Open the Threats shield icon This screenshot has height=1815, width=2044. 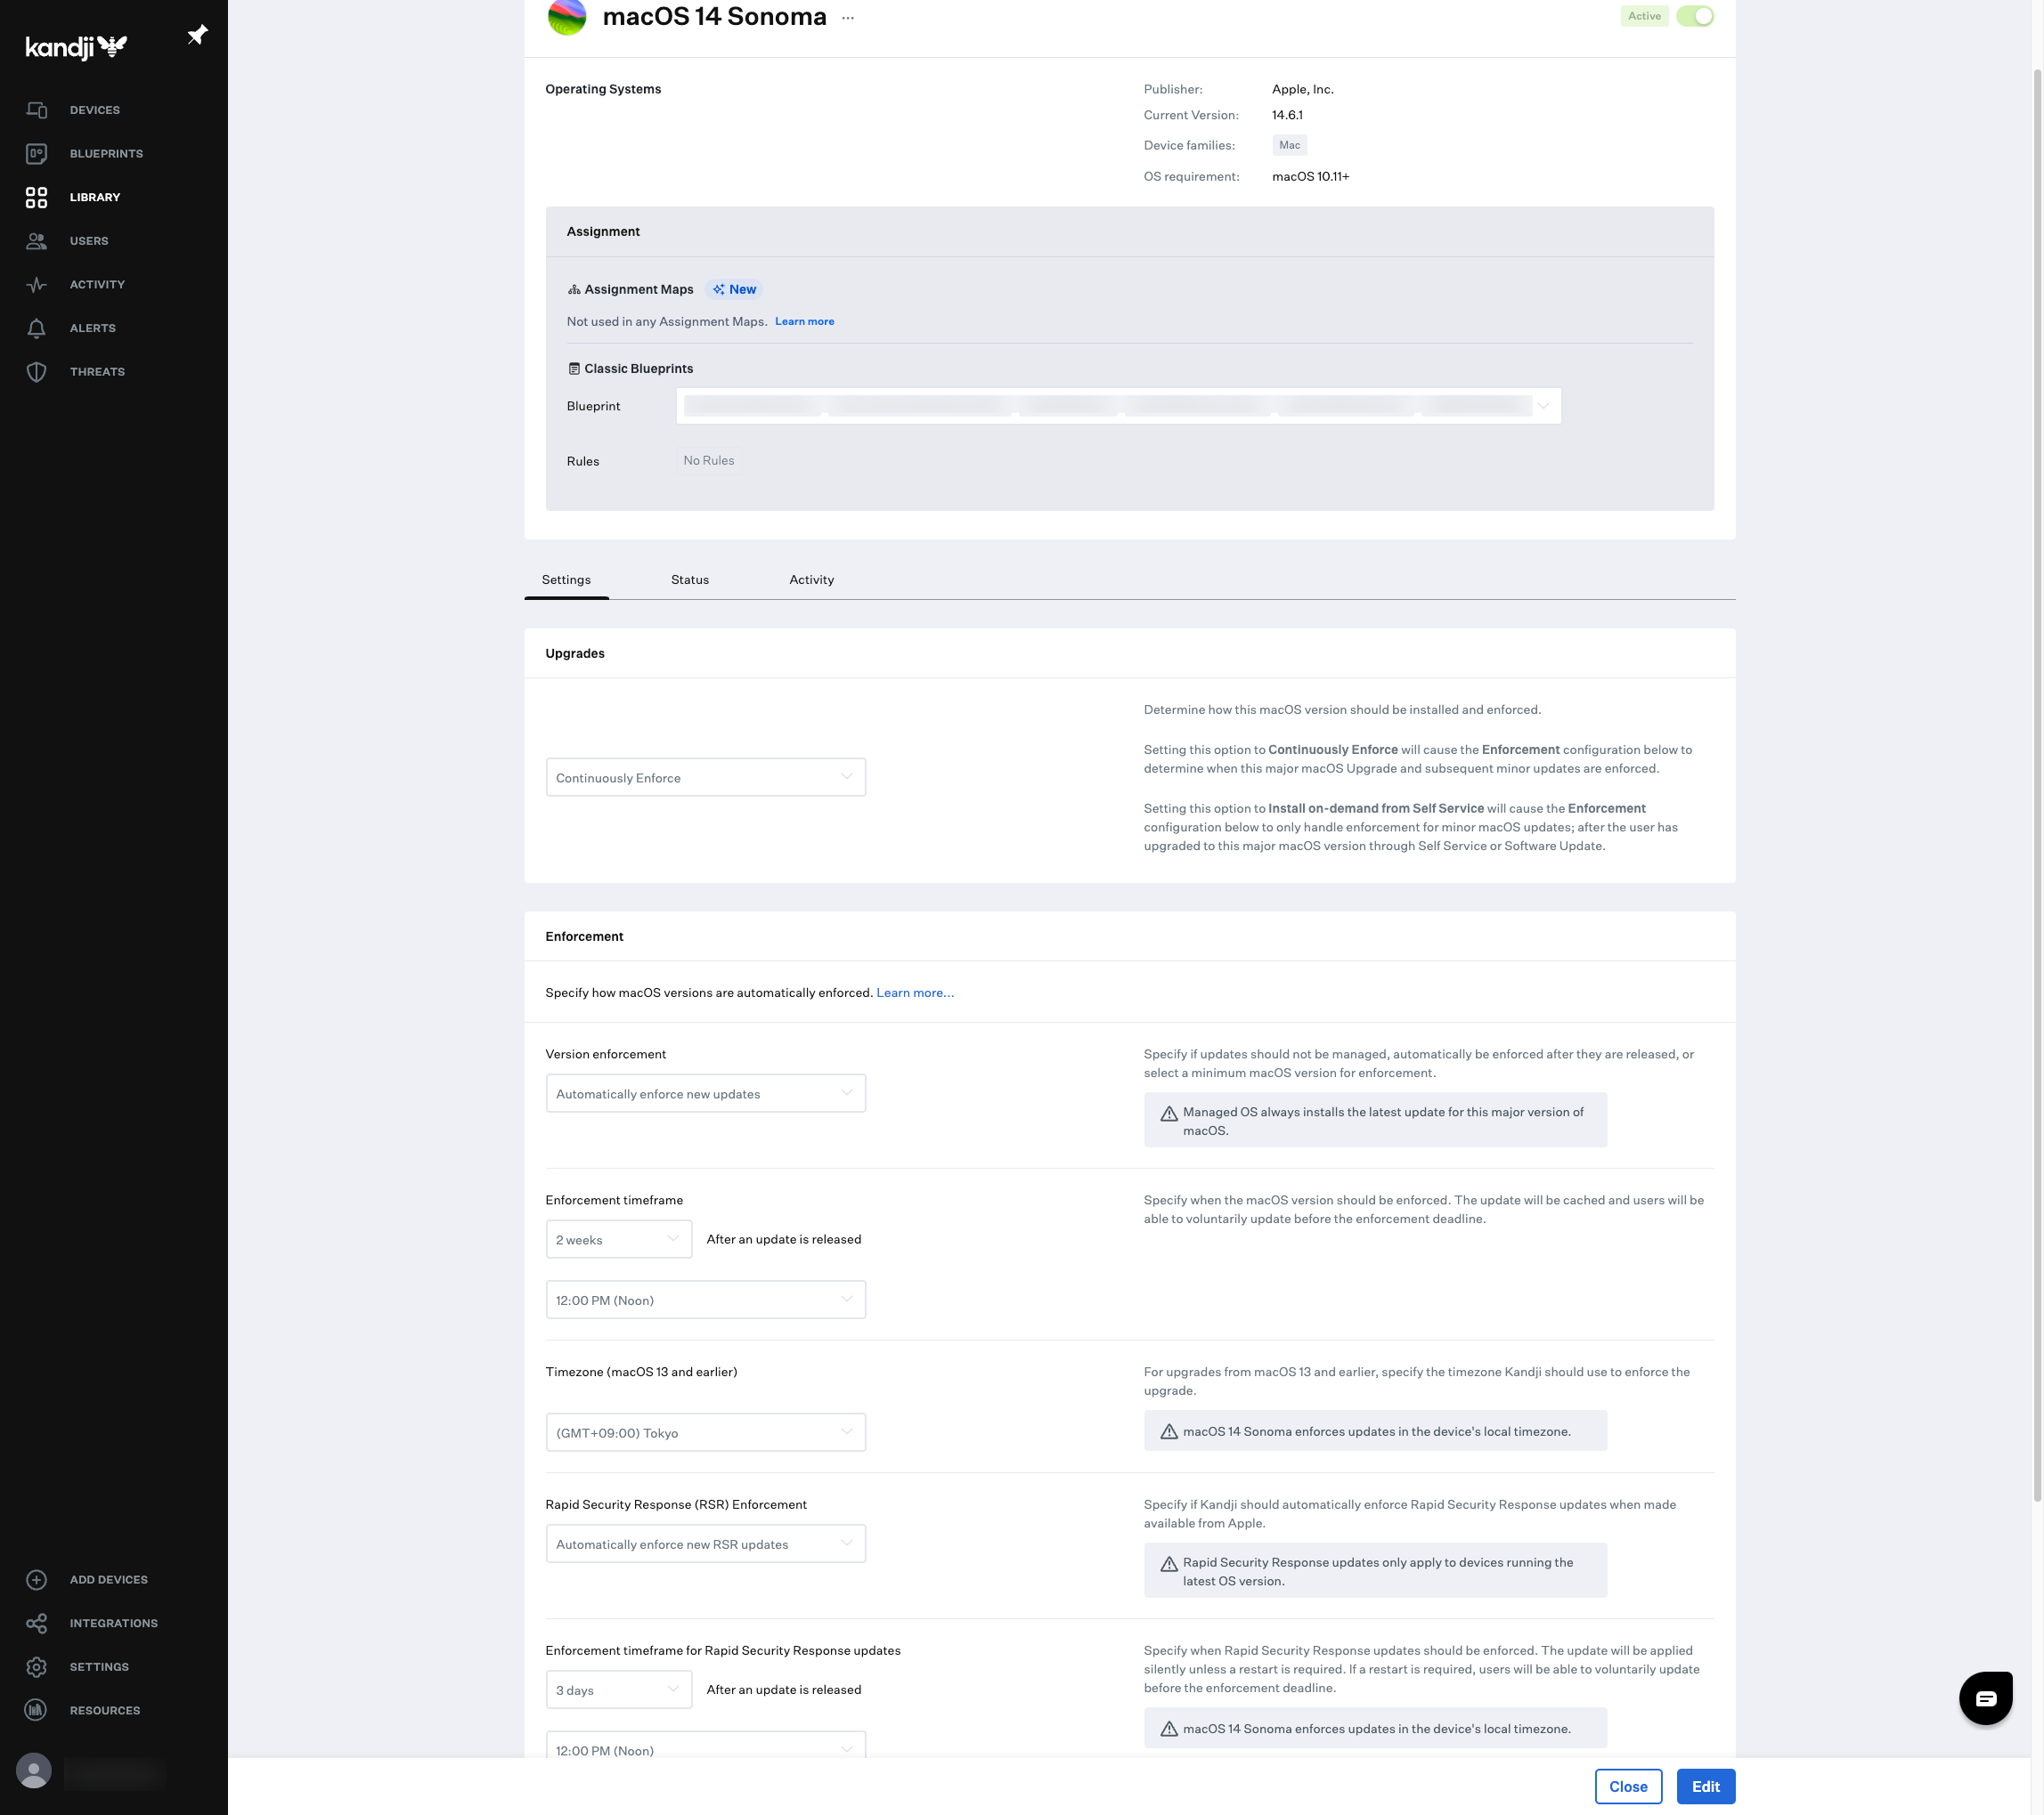click(x=37, y=372)
